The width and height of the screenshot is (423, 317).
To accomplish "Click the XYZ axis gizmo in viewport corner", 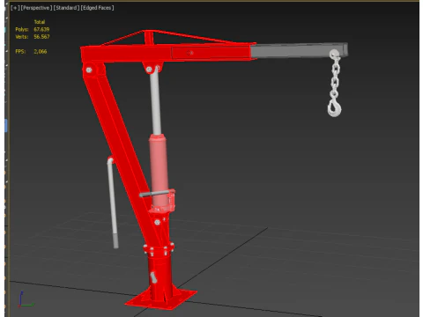I will (x=26, y=300).
